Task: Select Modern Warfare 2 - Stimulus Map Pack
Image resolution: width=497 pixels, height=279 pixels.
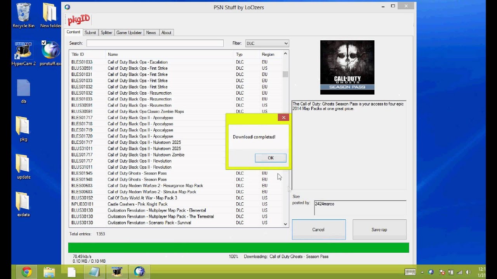Action: [176, 192]
